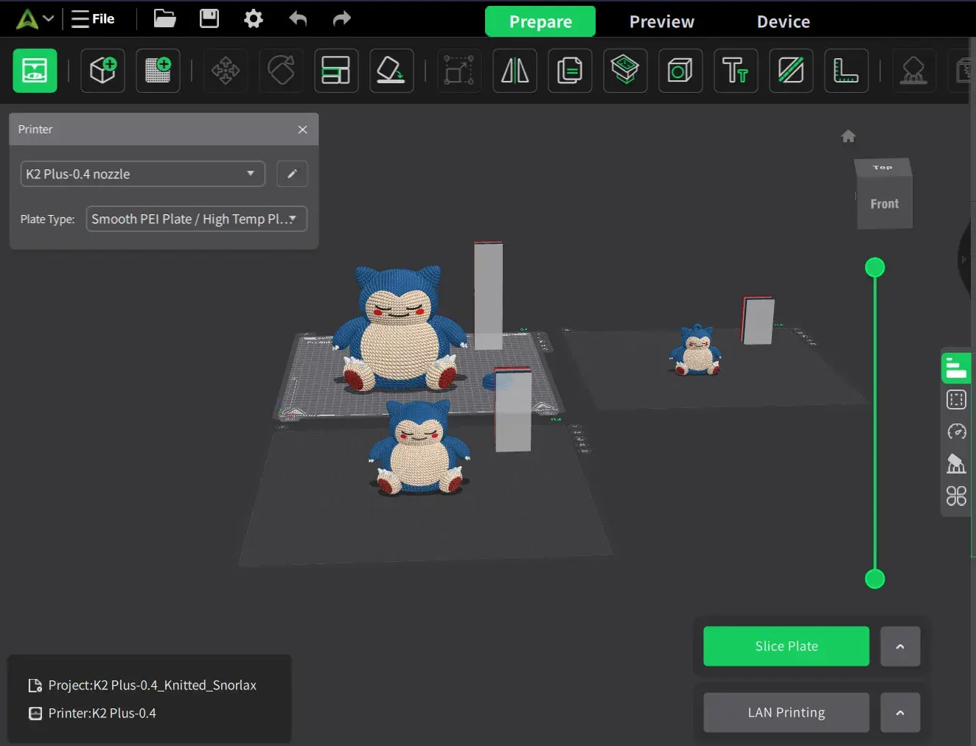Open the K2 Plus-0.4 nozzle dropdown

pyautogui.click(x=142, y=174)
